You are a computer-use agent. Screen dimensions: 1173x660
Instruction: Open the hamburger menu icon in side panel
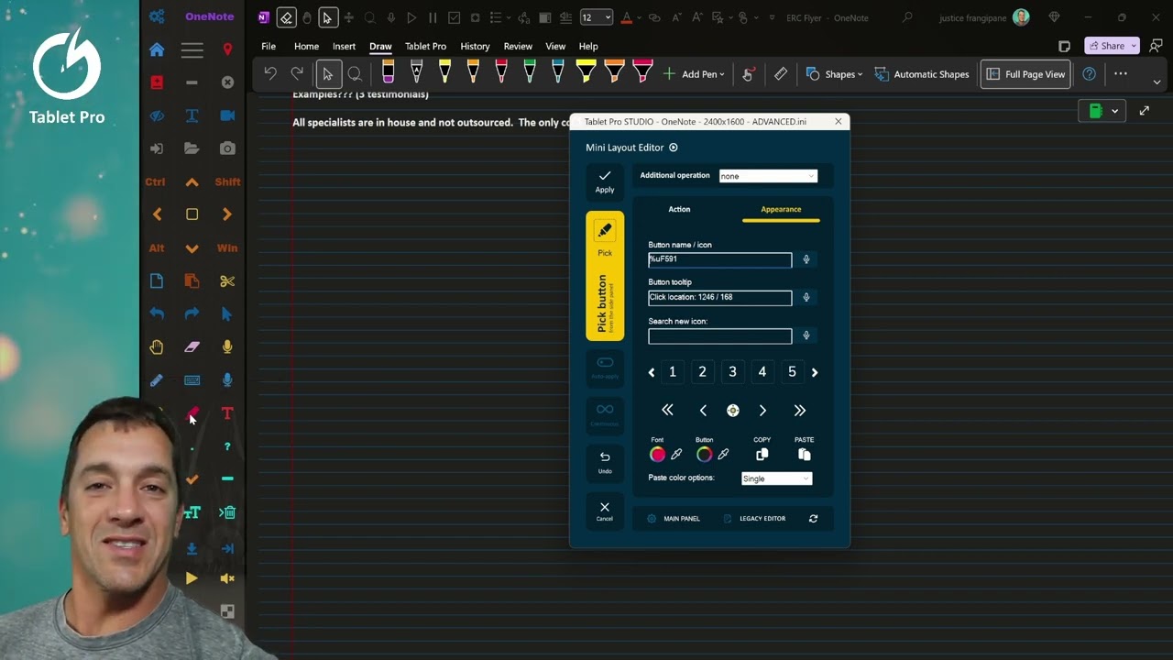(192, 50)
